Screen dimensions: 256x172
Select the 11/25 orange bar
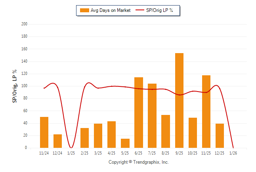206,111
